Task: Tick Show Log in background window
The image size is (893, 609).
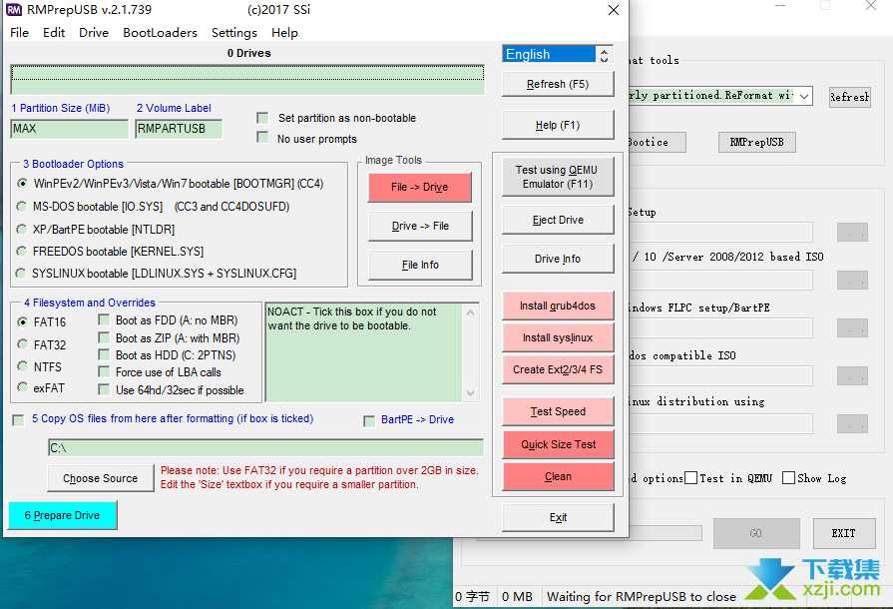Action: point(789,478)
